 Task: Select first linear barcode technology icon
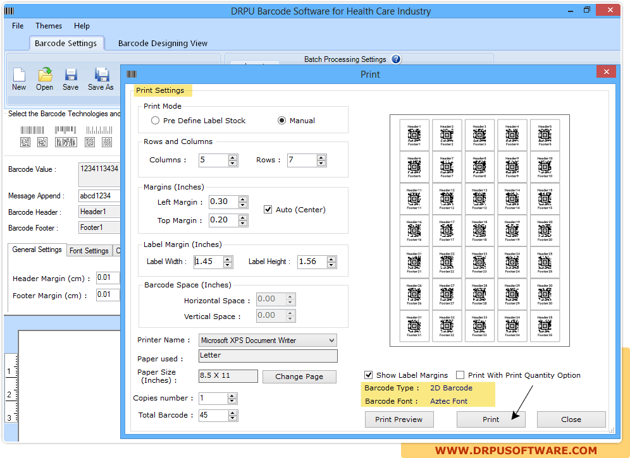click(32, 130)
